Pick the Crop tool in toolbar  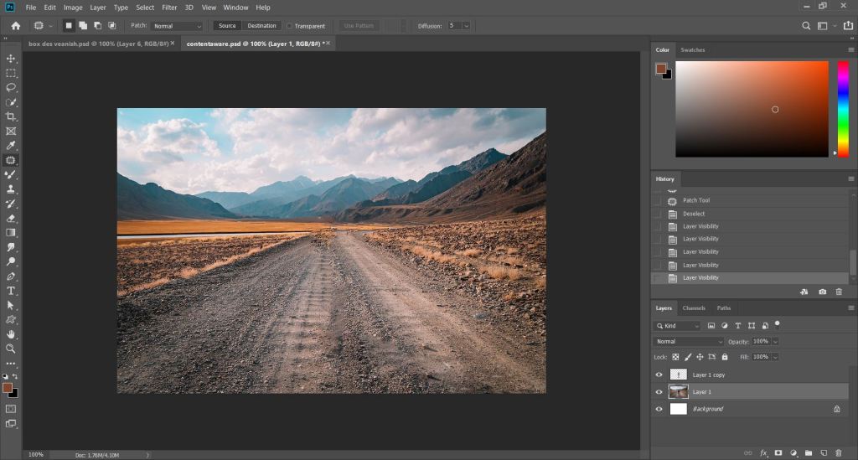tap(11, 116)
